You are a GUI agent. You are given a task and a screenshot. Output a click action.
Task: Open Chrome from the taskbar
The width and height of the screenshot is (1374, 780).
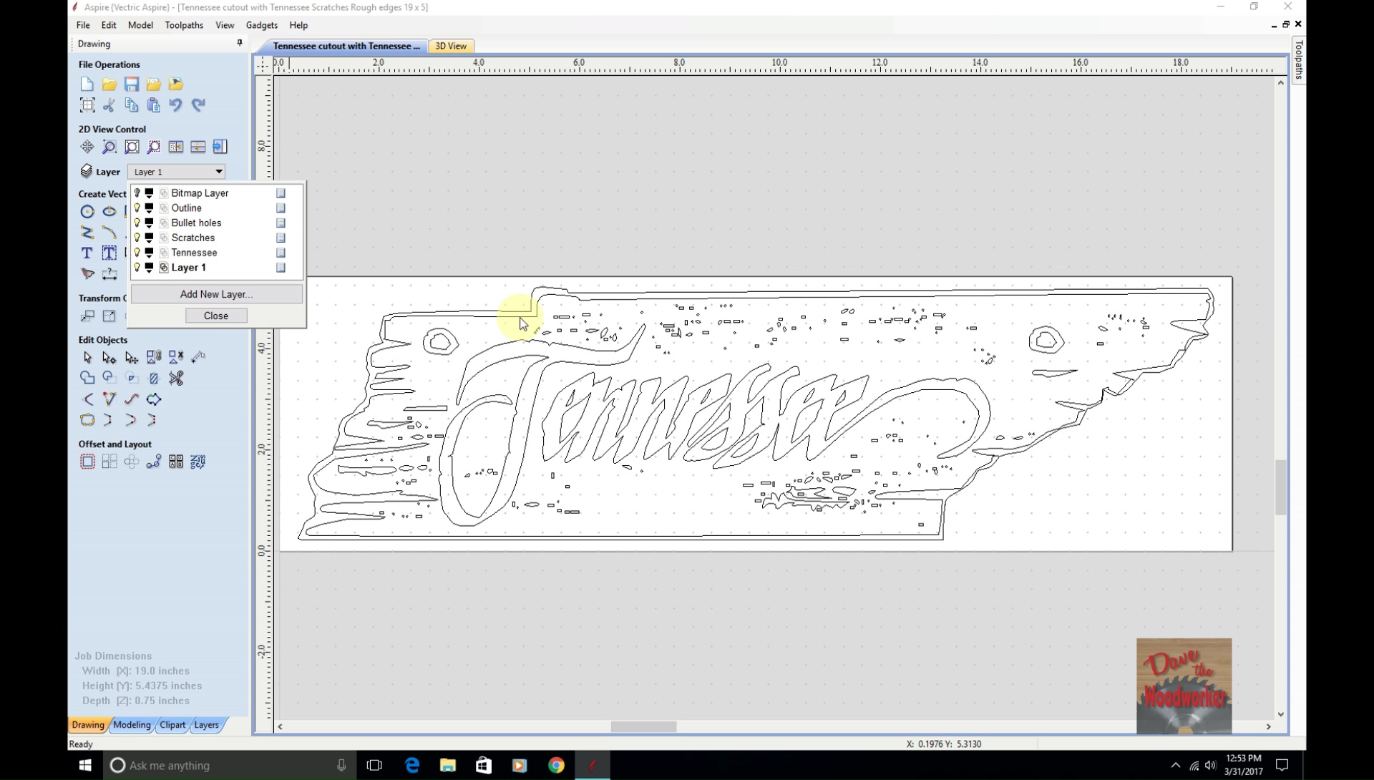pyautogui.click(x=556, y=765)
